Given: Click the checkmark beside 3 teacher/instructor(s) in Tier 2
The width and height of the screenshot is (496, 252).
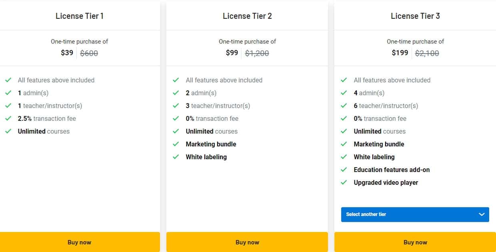Looking at the screenshot, I should 176,106.
